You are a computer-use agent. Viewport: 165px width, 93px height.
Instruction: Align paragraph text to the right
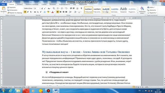click(63, 12)
